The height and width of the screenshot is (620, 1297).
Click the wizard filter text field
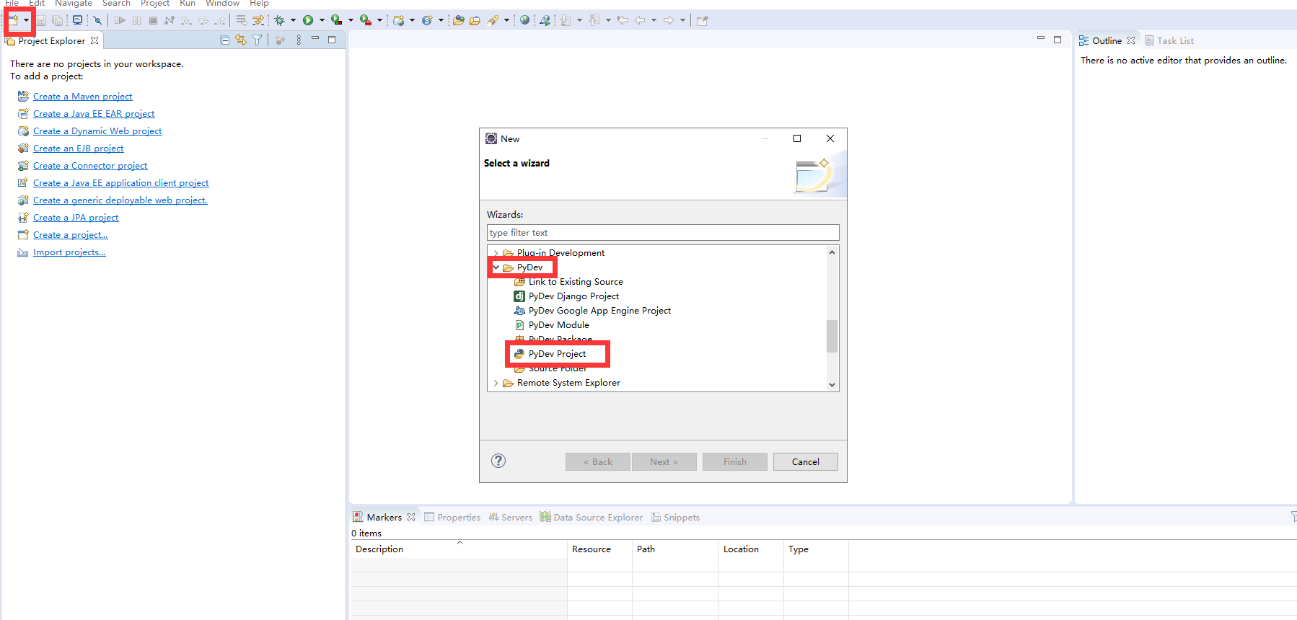663,232
